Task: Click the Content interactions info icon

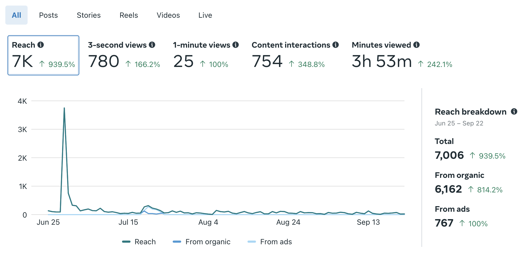Action: pos(336,45)
